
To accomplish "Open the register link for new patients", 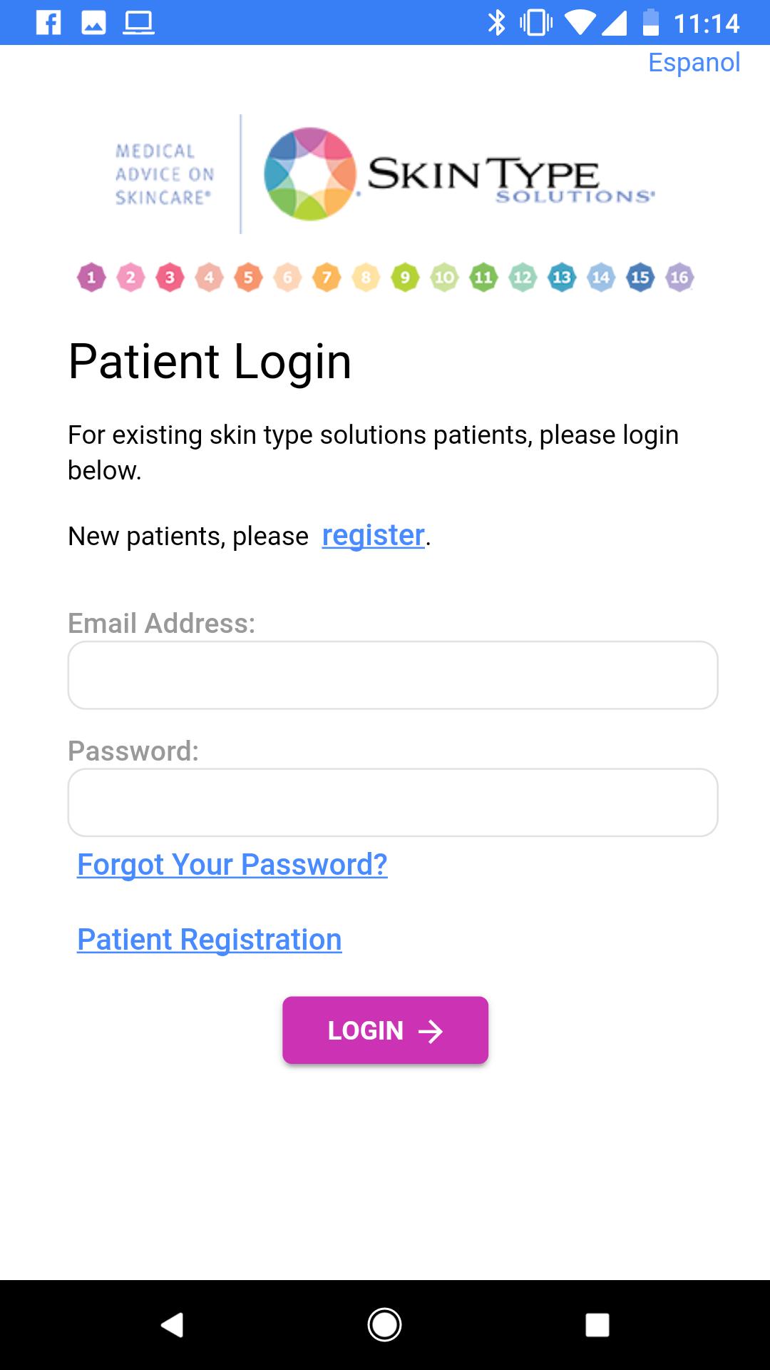I will pos(374,535).
